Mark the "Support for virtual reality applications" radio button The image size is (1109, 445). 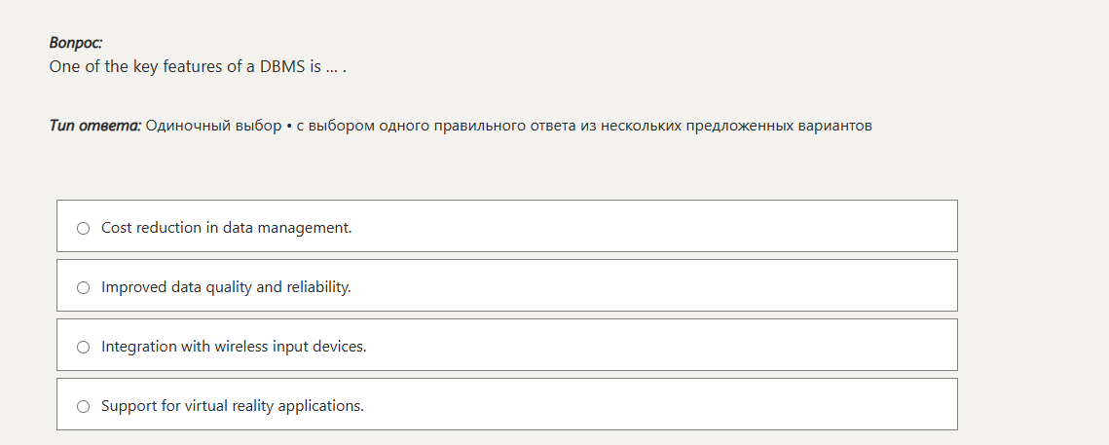(83, 406)
